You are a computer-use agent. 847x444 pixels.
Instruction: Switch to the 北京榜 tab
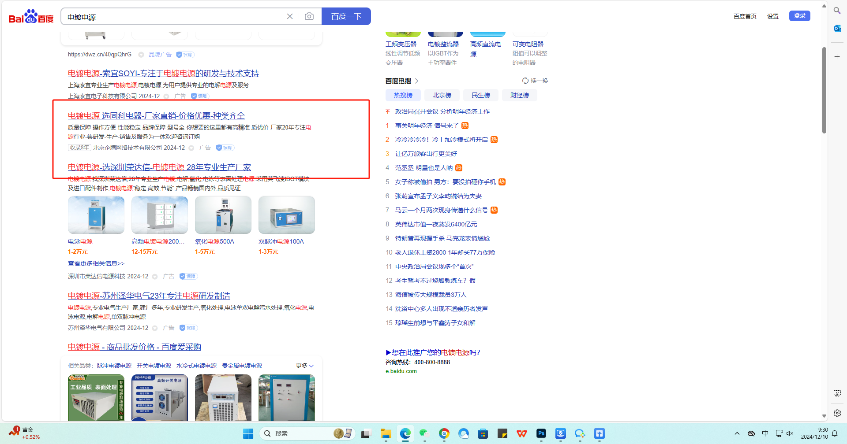442,95
